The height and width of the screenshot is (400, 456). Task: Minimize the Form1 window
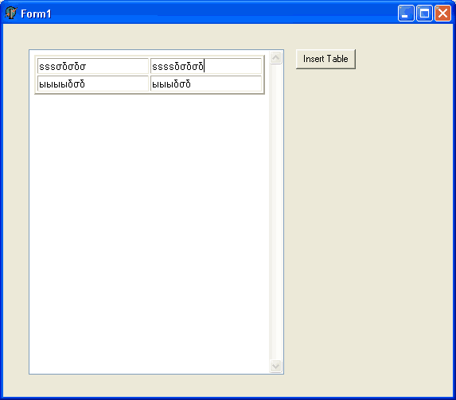[406, 14]
